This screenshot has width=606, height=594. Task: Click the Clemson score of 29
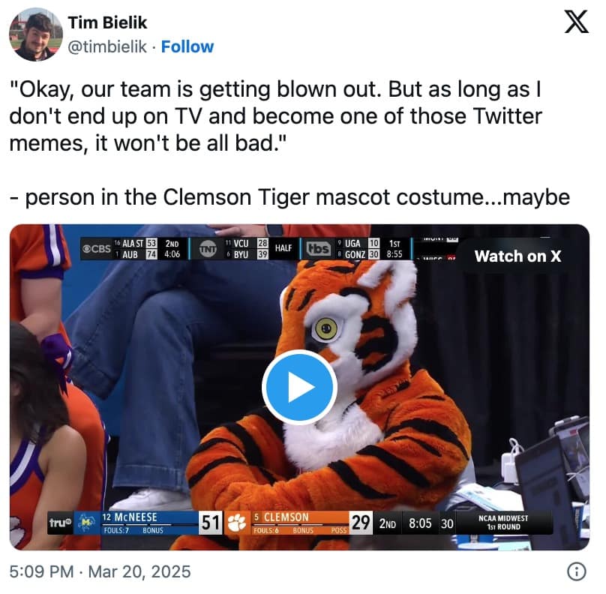tap(361, 523)
